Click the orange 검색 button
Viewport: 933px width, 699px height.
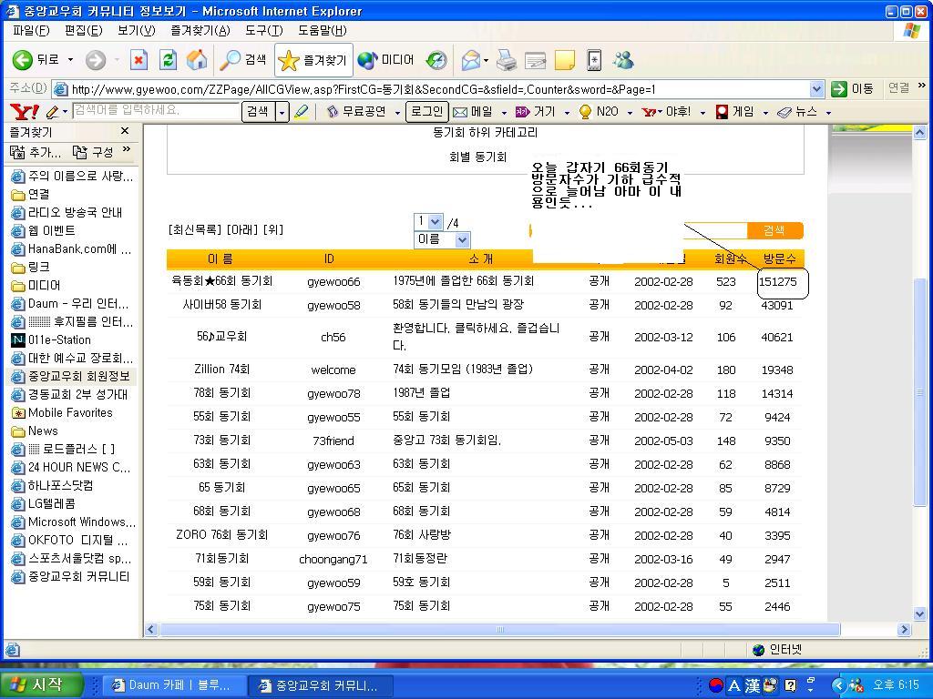774,230
